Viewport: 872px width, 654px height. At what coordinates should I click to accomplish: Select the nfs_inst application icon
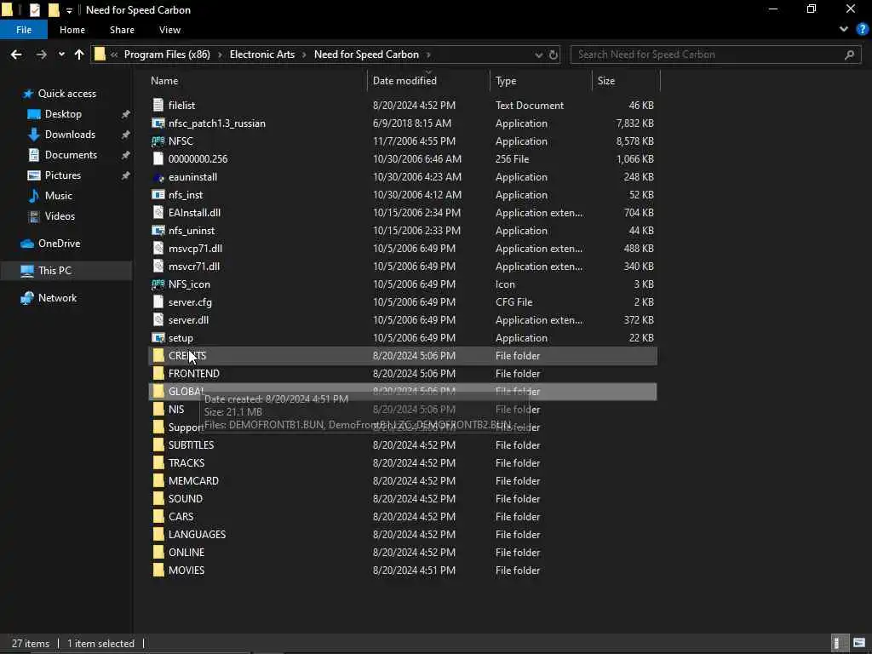[x=158, y=195]
